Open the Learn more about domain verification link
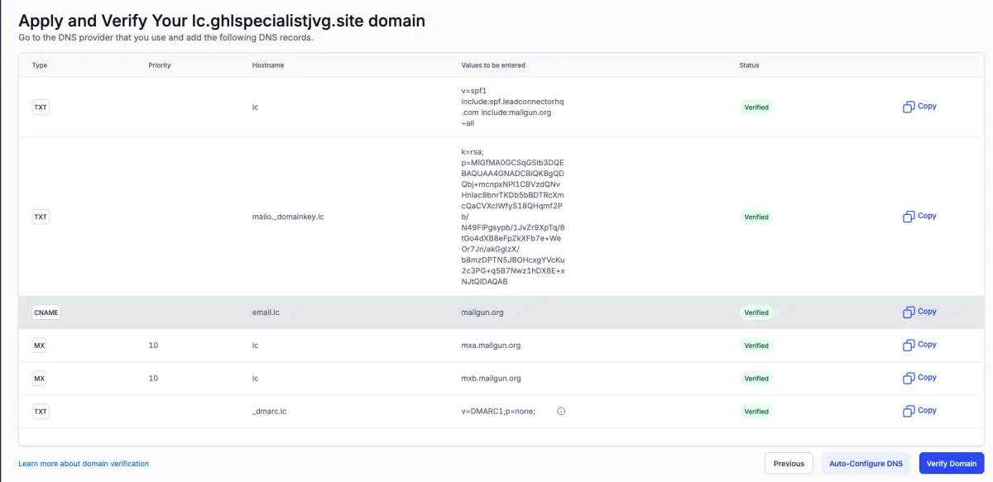Viewport: 993px width, 482px height. coord(84,464)
